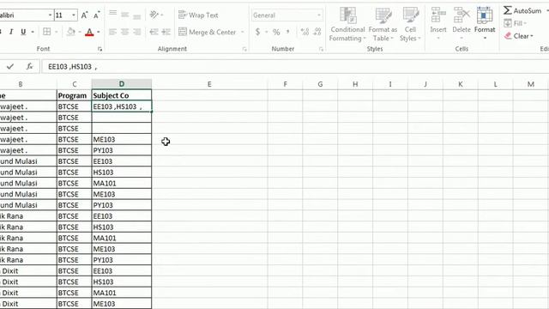Confirm entry with checkmark

pyautogui.click(x=10, y=66)
